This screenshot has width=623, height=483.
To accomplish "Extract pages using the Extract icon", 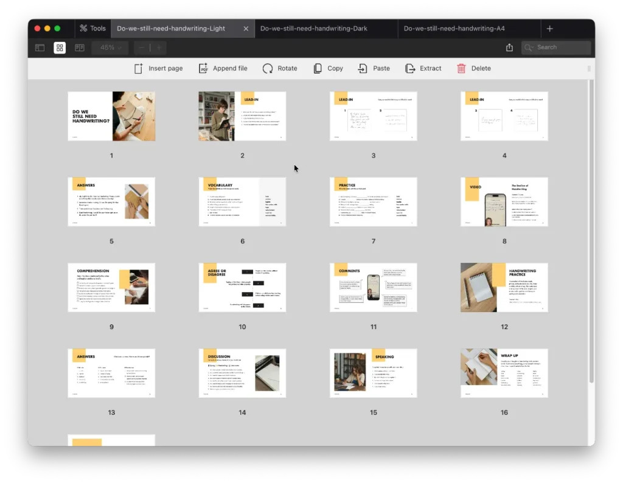I will click(x=410, y=69).
